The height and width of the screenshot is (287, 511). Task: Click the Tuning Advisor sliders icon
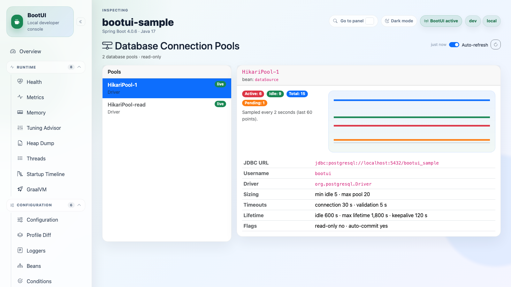20,128
